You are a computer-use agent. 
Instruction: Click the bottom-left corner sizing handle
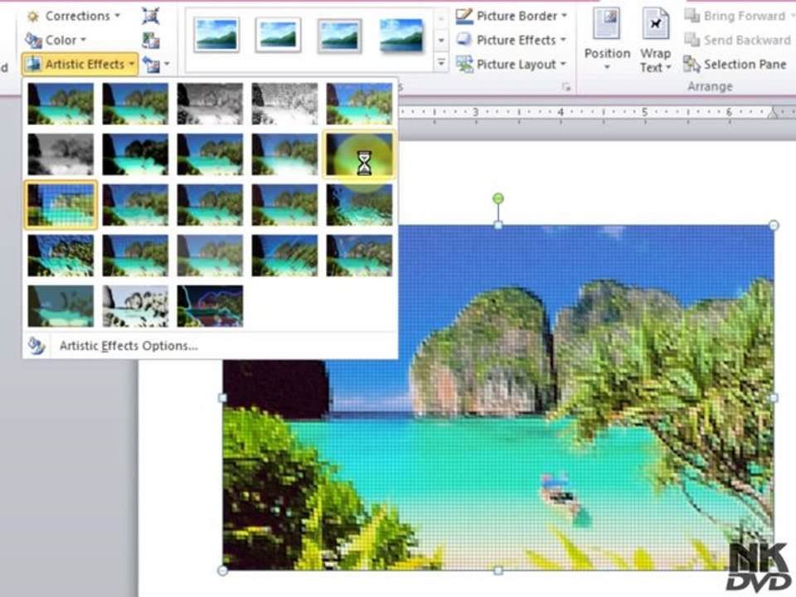pyautogui.click(x=222, y=570)
